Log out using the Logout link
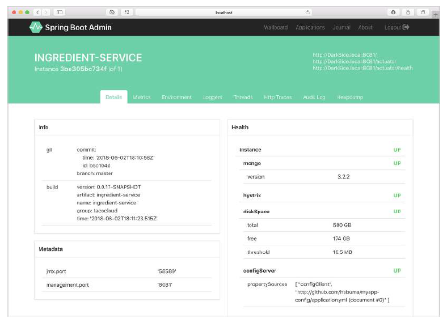 (397, 27)
